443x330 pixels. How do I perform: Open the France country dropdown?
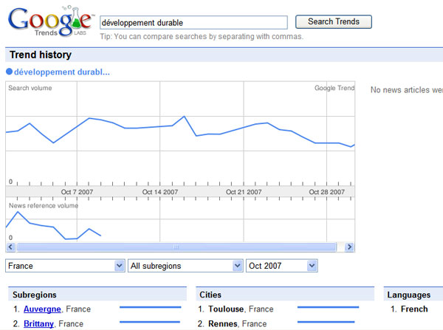tap(65, 266)
